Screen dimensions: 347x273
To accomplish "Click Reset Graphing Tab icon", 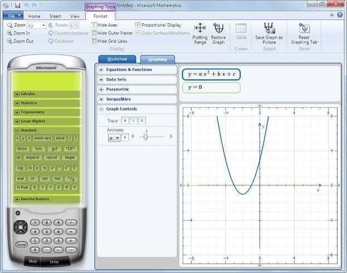I will [x=305, y=28].
